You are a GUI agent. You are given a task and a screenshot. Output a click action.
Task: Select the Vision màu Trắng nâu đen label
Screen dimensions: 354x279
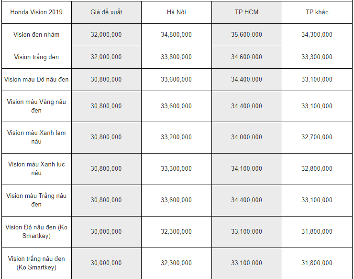[x=36, y=200]
